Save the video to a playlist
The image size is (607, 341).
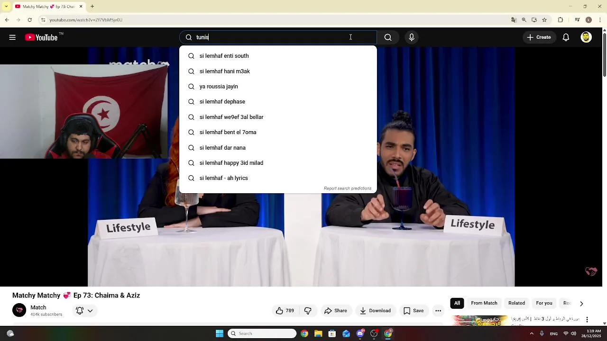pyautogui.click(x=414, y=311)
